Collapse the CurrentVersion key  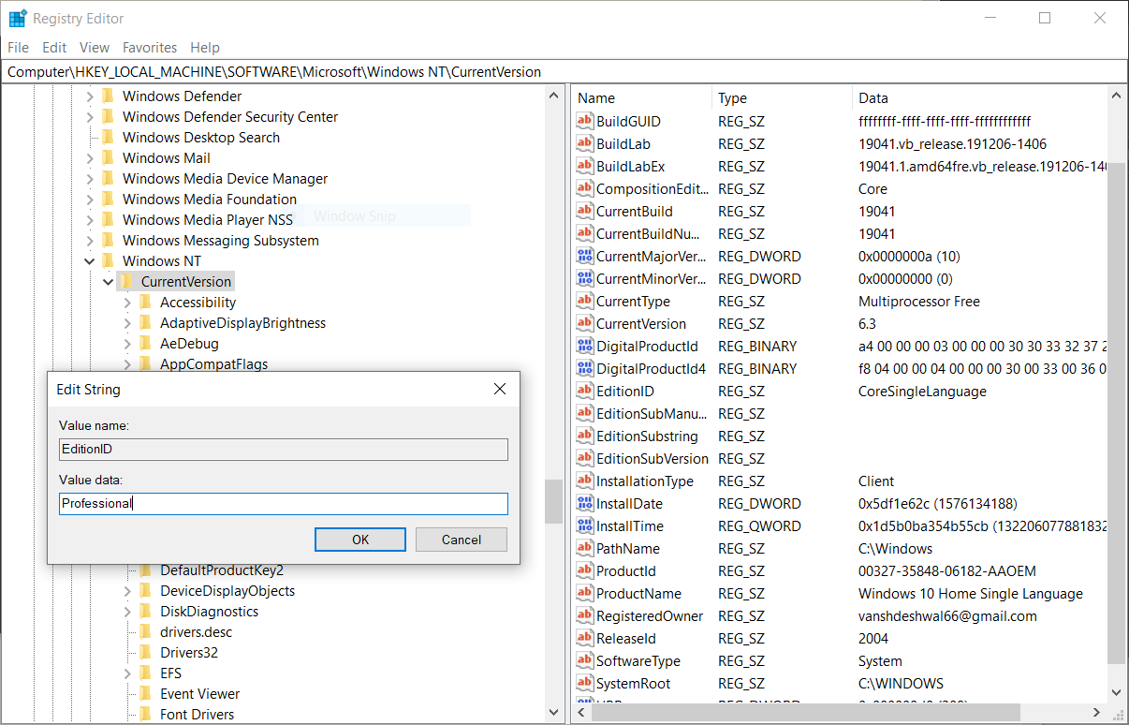(x=109, y=282)
